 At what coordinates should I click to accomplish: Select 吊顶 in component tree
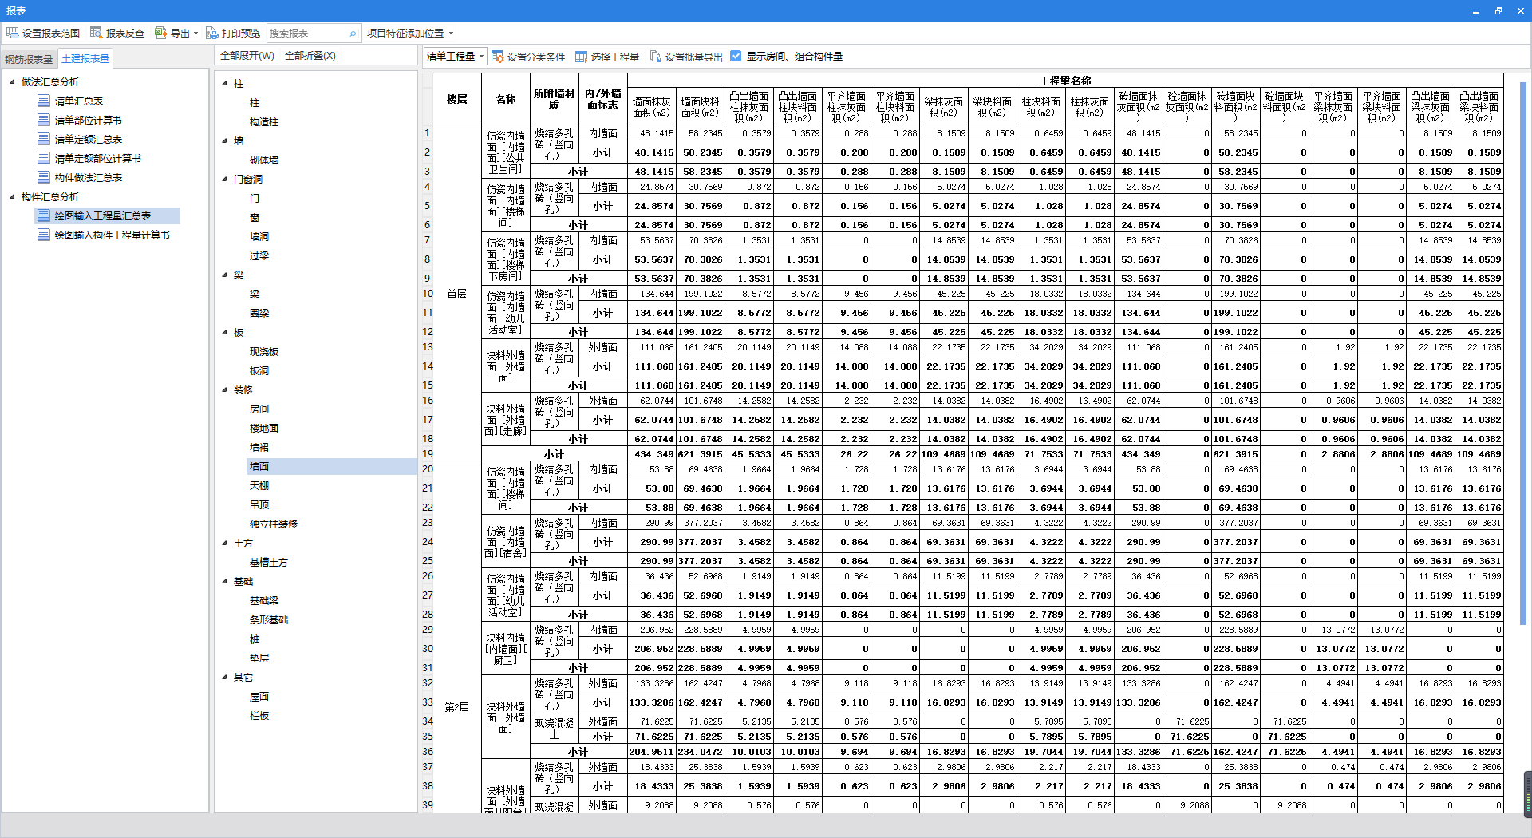pyautogui.click(x=259, y=504)
